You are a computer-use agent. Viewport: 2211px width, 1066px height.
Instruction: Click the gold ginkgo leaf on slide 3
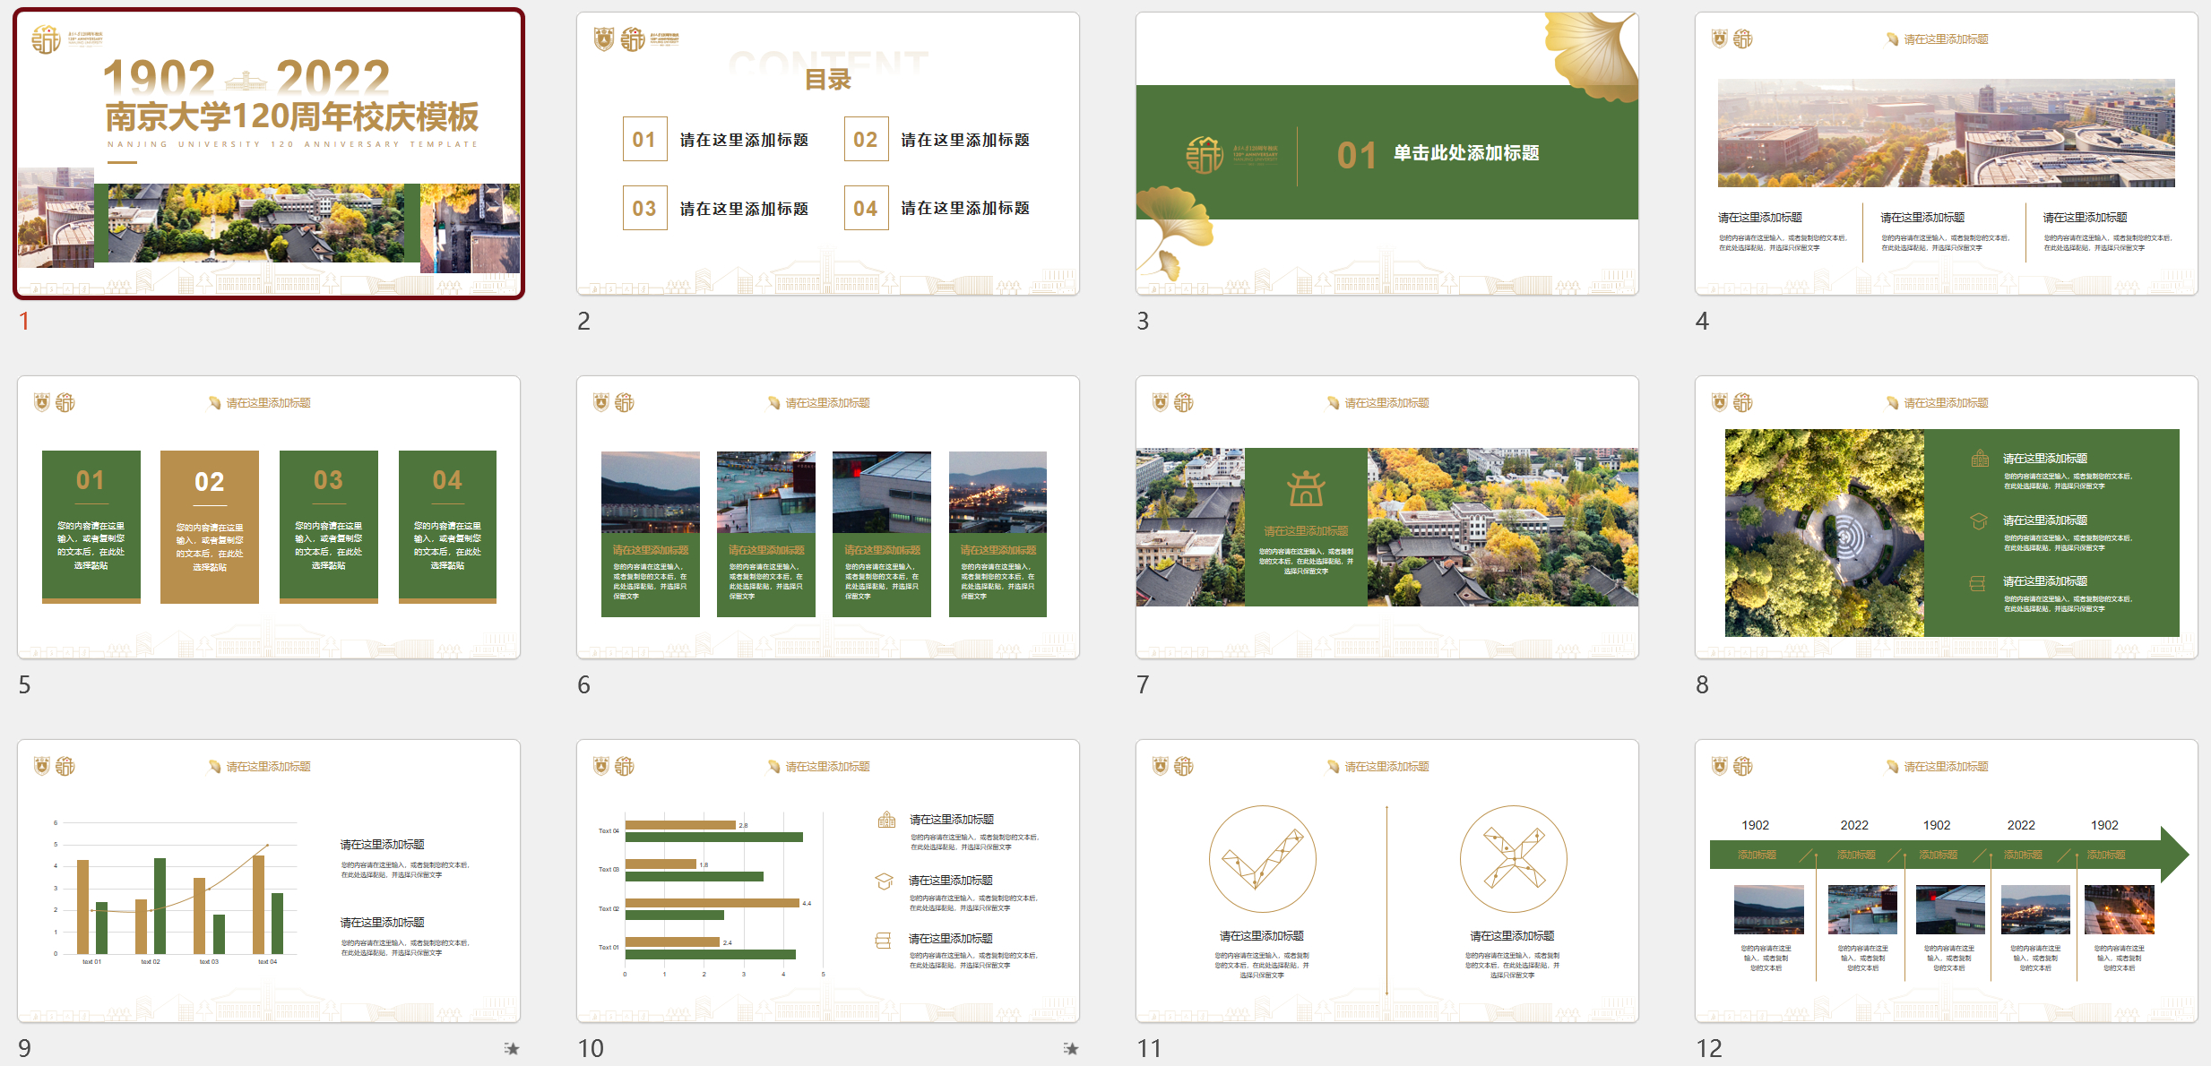(x=1595, y=49)
